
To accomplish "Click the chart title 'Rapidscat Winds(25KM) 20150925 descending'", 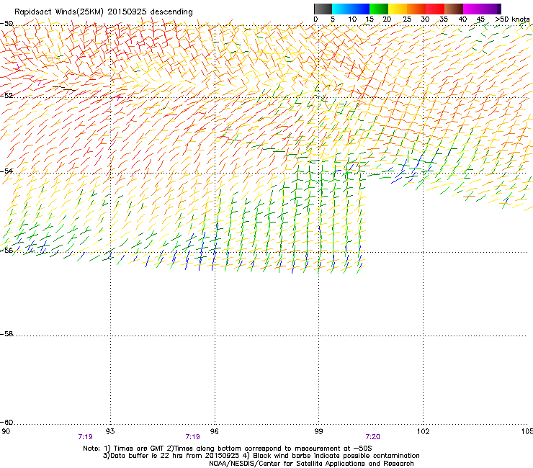I will (x=104, y=12).
